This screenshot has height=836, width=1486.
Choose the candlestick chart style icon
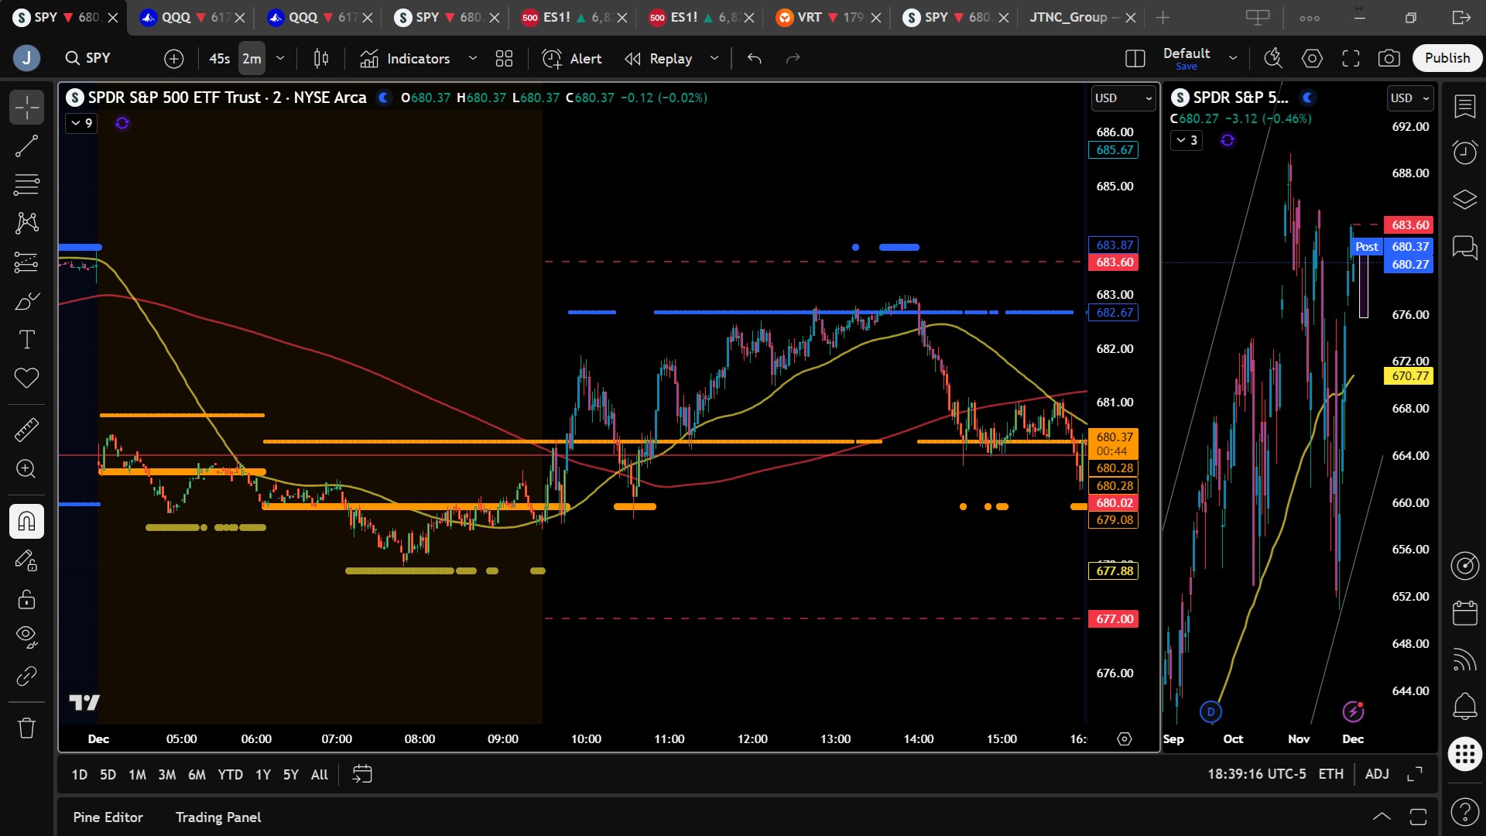click(x=321, y=58)
